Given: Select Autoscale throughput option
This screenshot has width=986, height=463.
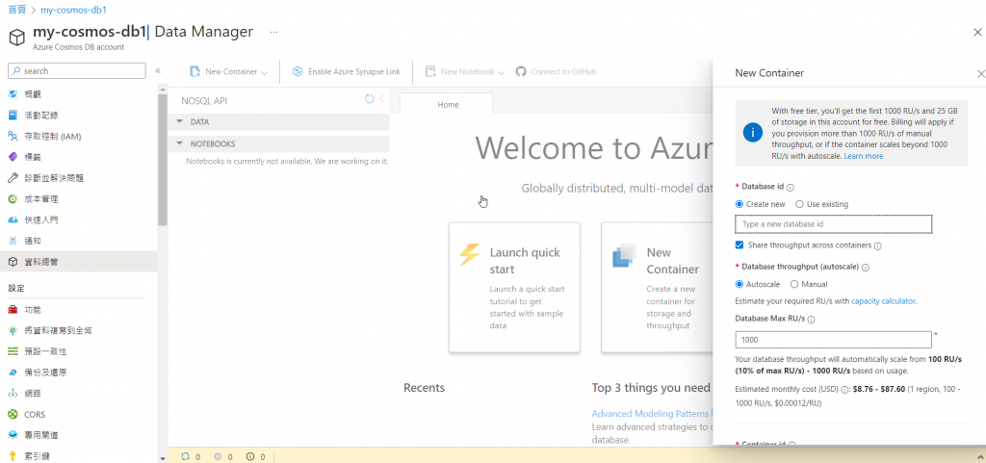Looking at the screenshot, I should (739, 284).
